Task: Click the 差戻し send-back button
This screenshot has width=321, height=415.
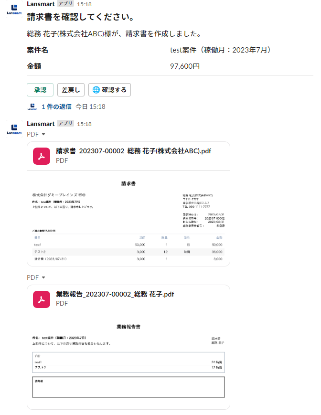Action: pos(71,90)
